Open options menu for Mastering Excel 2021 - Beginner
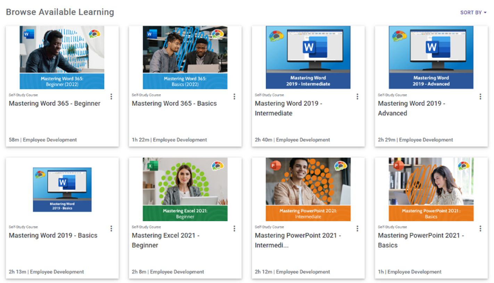 pyautogui.click(x=234, y=228)
